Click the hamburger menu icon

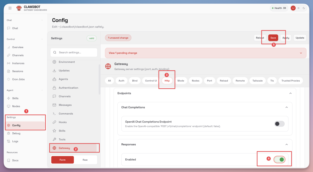(x=10, y=8)
